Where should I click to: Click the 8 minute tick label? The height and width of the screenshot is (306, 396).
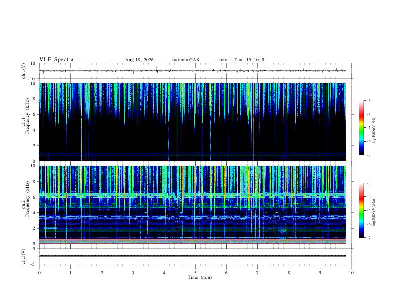289,273
